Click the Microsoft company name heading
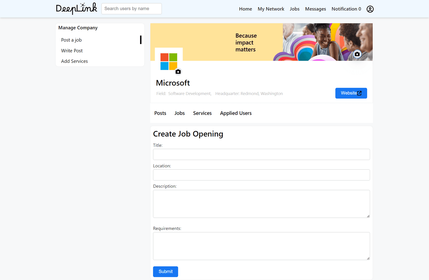429x280 pixels. point(173,83)
